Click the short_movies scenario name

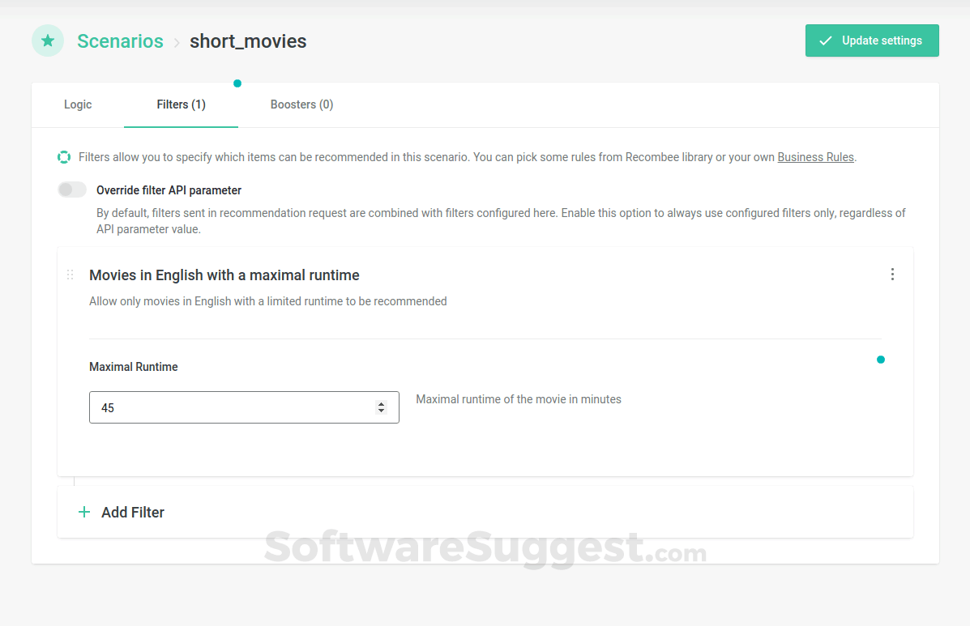coord(248,41)
